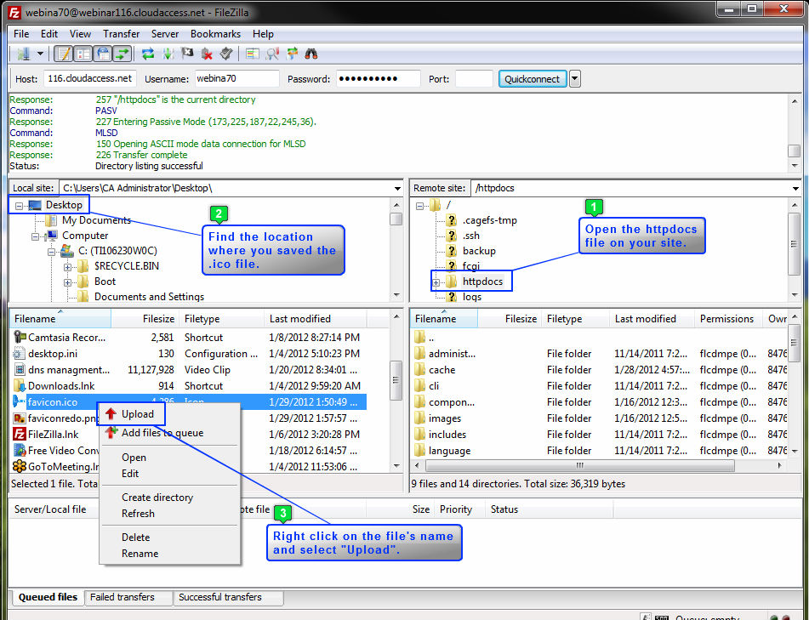Click the faviconredo.png file icon
The width and height of the screenshot is (809, 620).
pos(20,418)
